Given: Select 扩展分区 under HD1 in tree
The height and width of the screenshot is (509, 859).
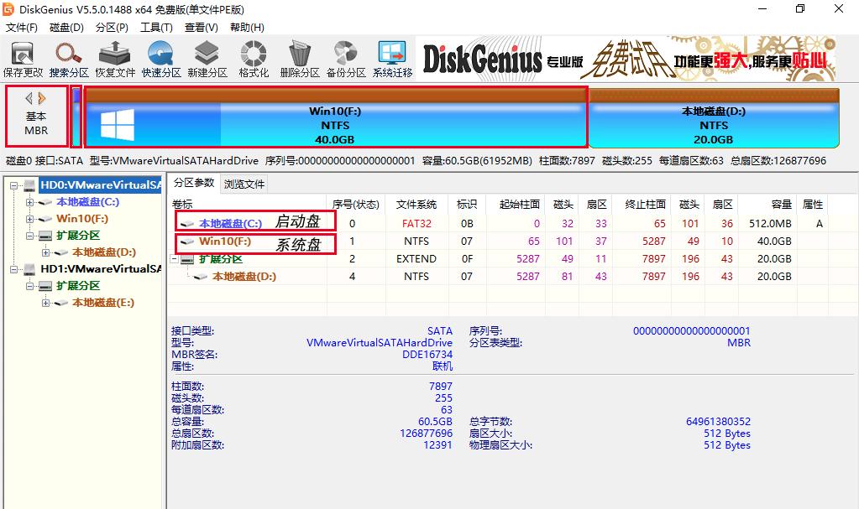Looking at the screenshot, I should (78, 286).
